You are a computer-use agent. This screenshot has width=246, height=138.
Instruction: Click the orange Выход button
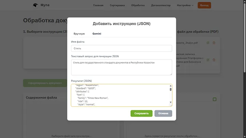pyautogui.click(x=204, y=5)
